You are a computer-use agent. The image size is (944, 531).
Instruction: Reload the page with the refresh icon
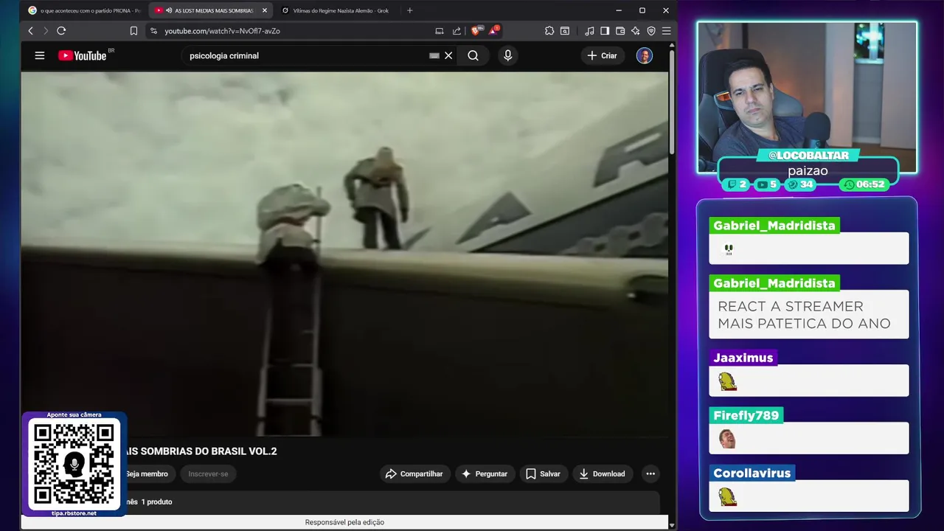(61, 31)
